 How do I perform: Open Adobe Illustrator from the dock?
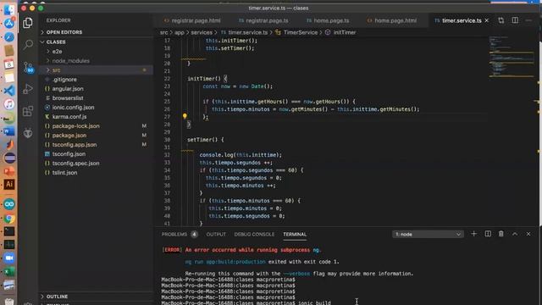pyautogui.click(x=9, y=185)
